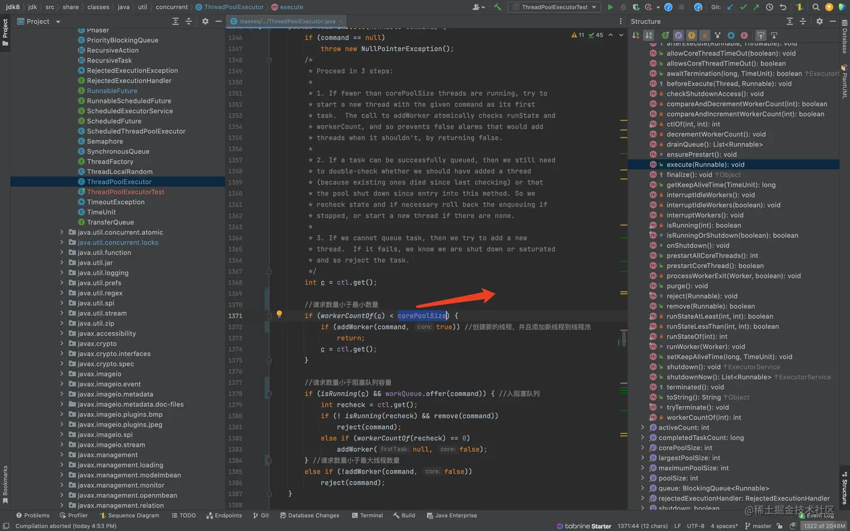Run ThreadPoolExecutorTest with the green play button
850x531 pixels.
[x=610, y=7]
